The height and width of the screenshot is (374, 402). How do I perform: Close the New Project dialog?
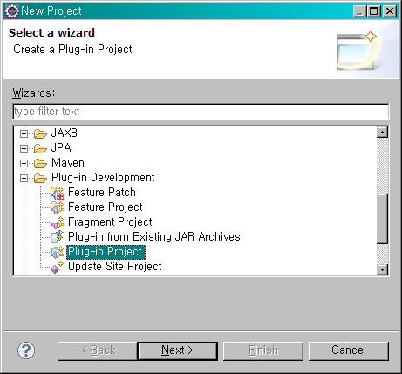(x=390, y=11)
